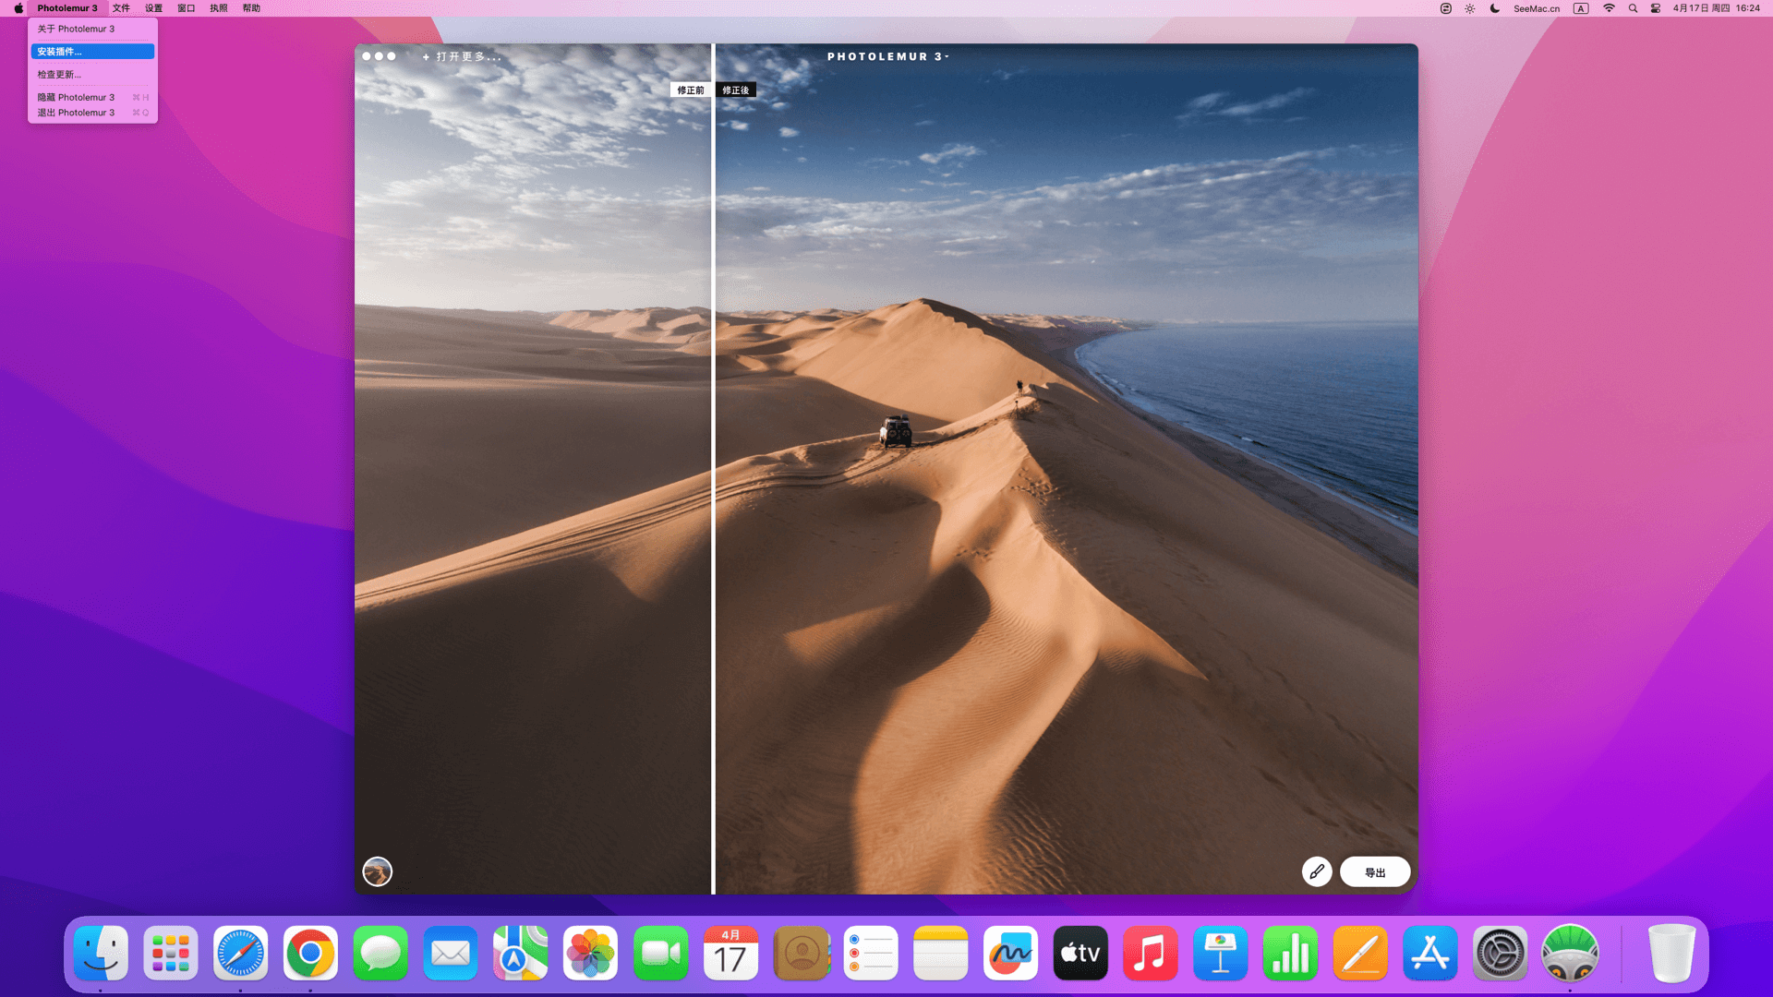Select the desert photo thumbnail
Screen dimensions: 1773x997
click(x=377, y=871)
